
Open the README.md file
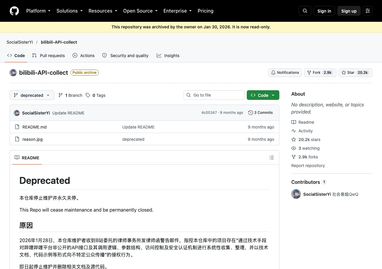point(35,127)
